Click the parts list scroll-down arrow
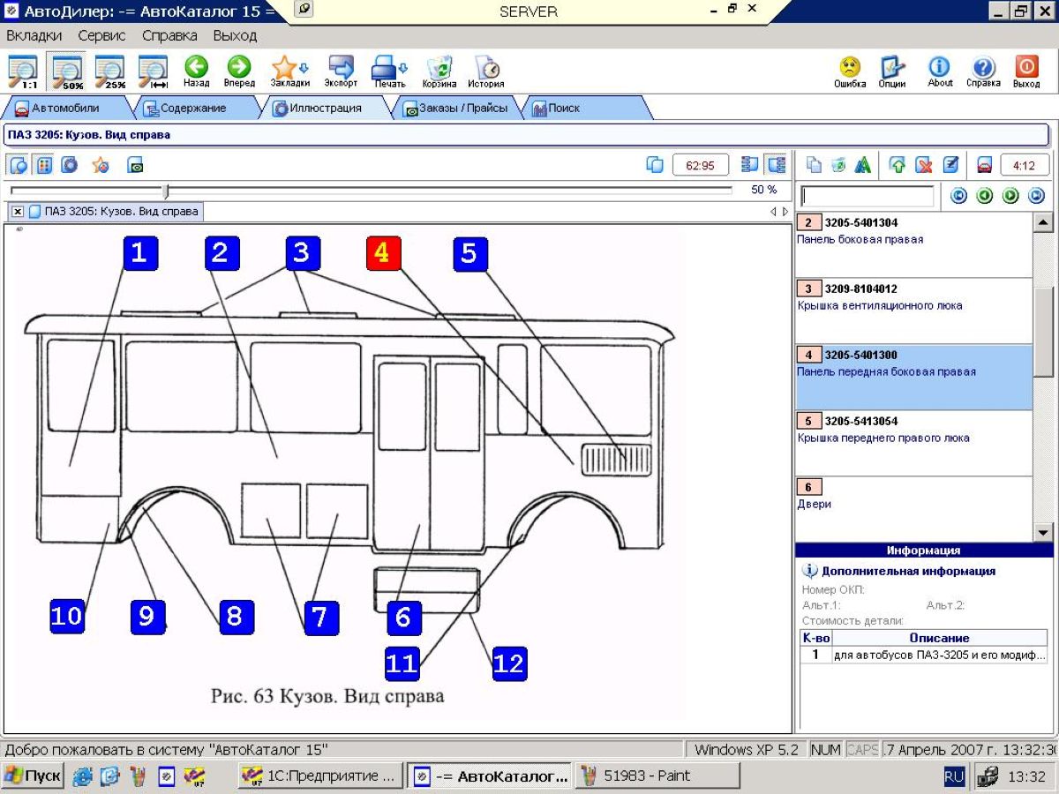 (x=1042, y=532)
